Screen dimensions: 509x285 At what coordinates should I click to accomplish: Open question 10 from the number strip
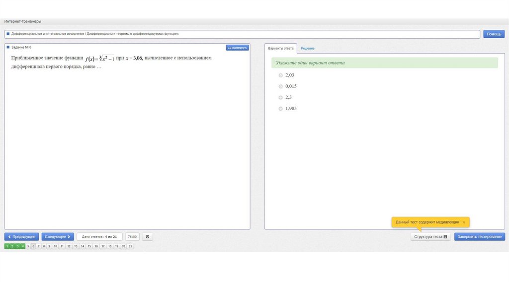click(x=56, y=246)
